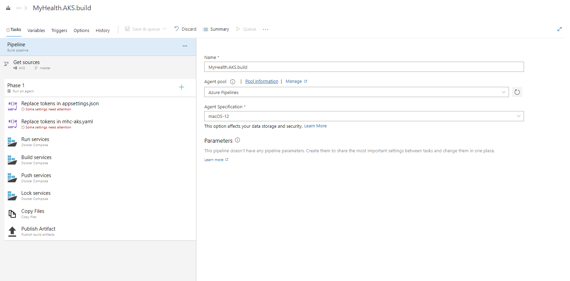Image resolution: width=570 pixels, height=281 pixels.
Task: Click the MyHealth.AKS.build breadcrumb title
Action: tap(62, 8)
